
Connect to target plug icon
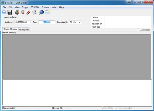(x=17, y=12)
